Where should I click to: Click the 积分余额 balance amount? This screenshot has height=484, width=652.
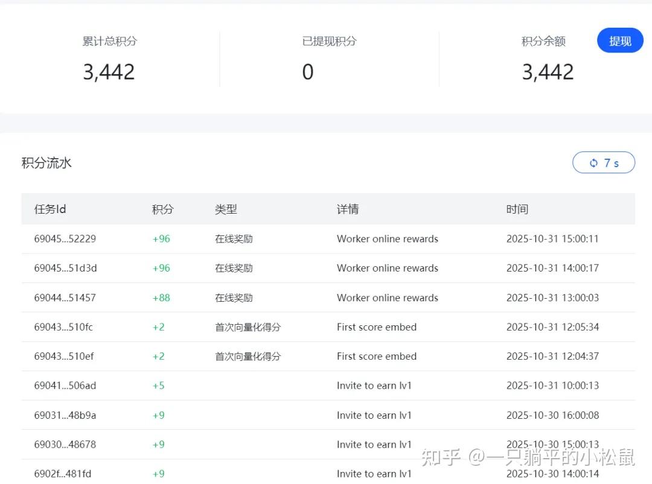point(548,72)
